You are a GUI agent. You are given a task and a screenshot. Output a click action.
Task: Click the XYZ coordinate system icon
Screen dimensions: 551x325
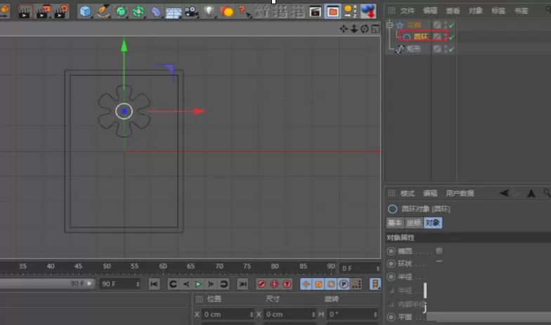tap(350, 11)
